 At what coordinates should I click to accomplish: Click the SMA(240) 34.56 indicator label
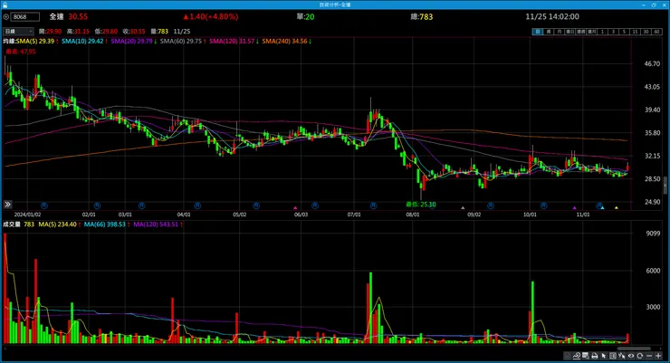tap(286, 42)
